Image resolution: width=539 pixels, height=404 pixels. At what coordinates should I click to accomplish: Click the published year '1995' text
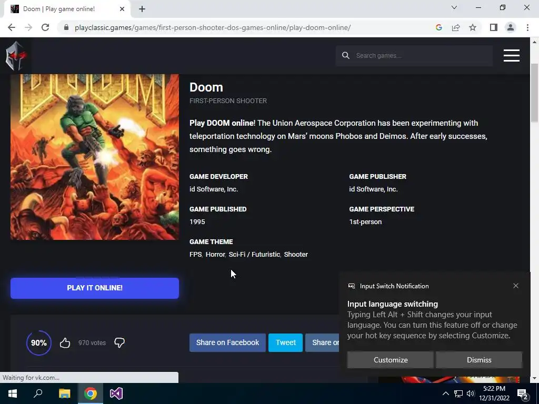[x=197, y=221]
